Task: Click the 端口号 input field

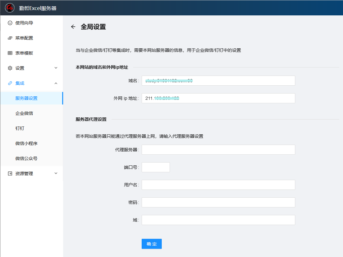Action: point(155,167)
